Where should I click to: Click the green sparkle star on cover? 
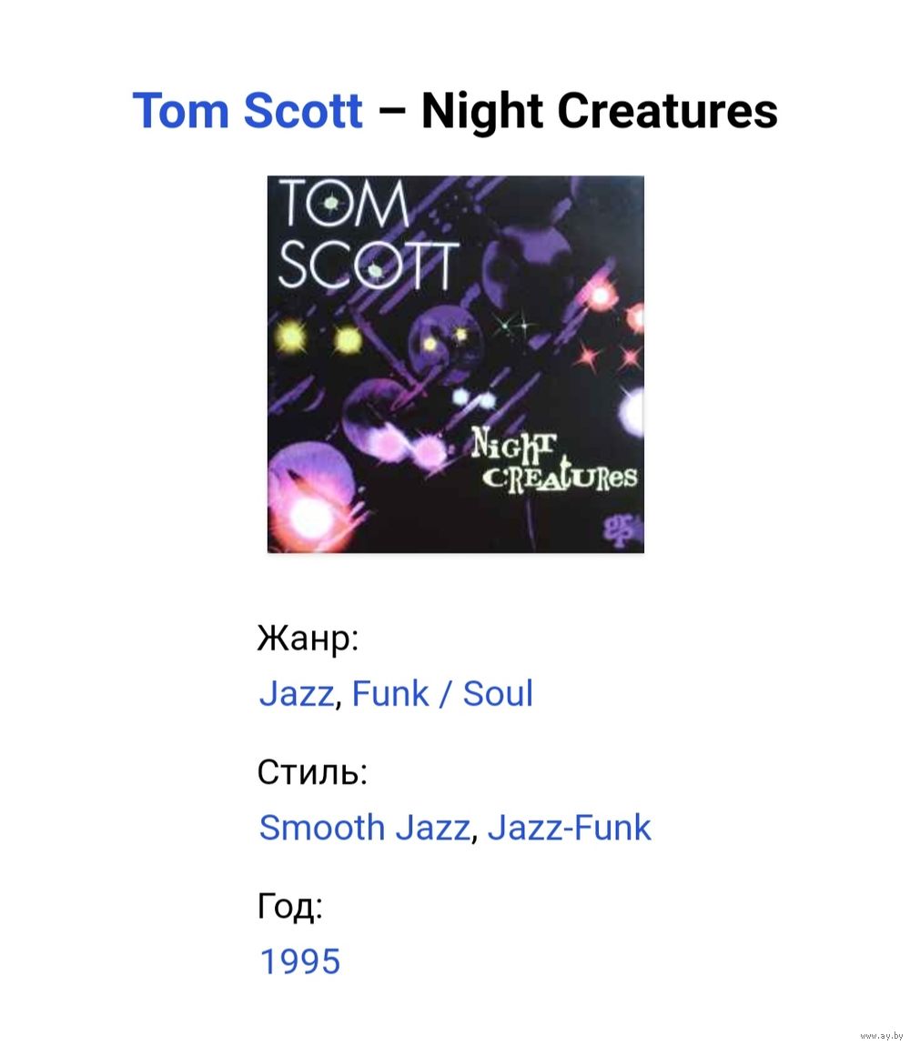tap(515, 327)
